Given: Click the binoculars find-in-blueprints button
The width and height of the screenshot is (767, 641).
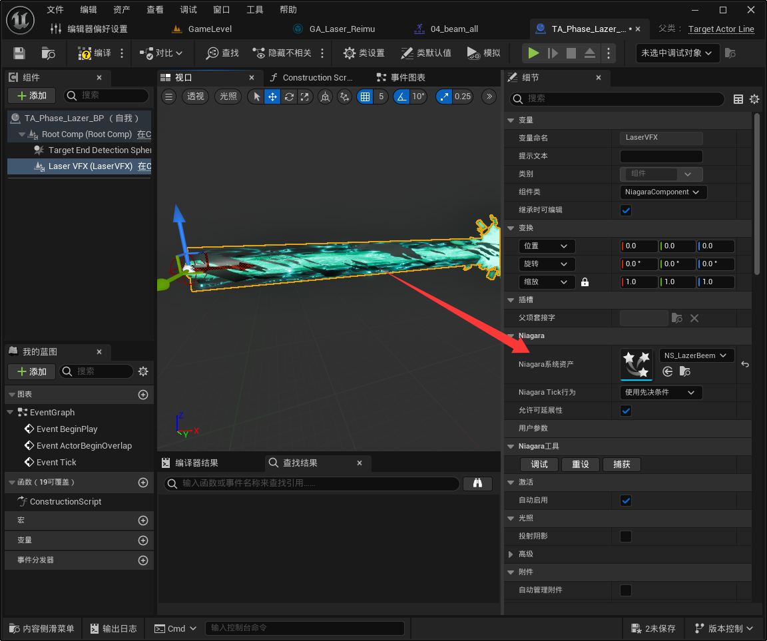Looking at the screenshot, I should 477,483.
